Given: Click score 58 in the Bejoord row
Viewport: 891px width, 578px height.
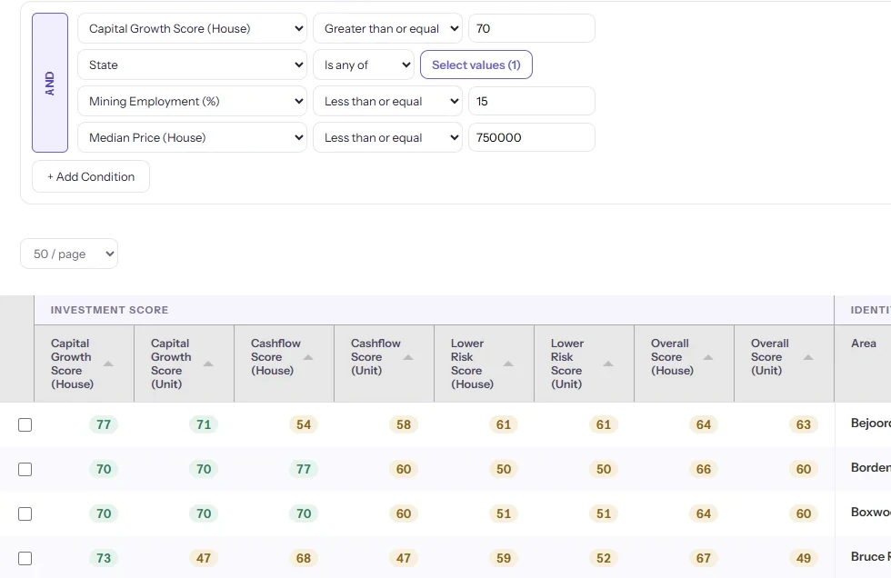Looking at the screenshot, I should pyautogui.click(x=404, y=424).
